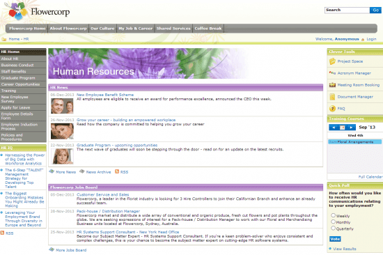Click the RSS icon under HR IQ
This screenshot has width=383, height=255.
click(2, 233)
